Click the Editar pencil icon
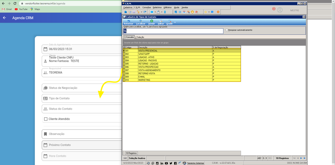This screenshot has height=165, width=335. 161,21
